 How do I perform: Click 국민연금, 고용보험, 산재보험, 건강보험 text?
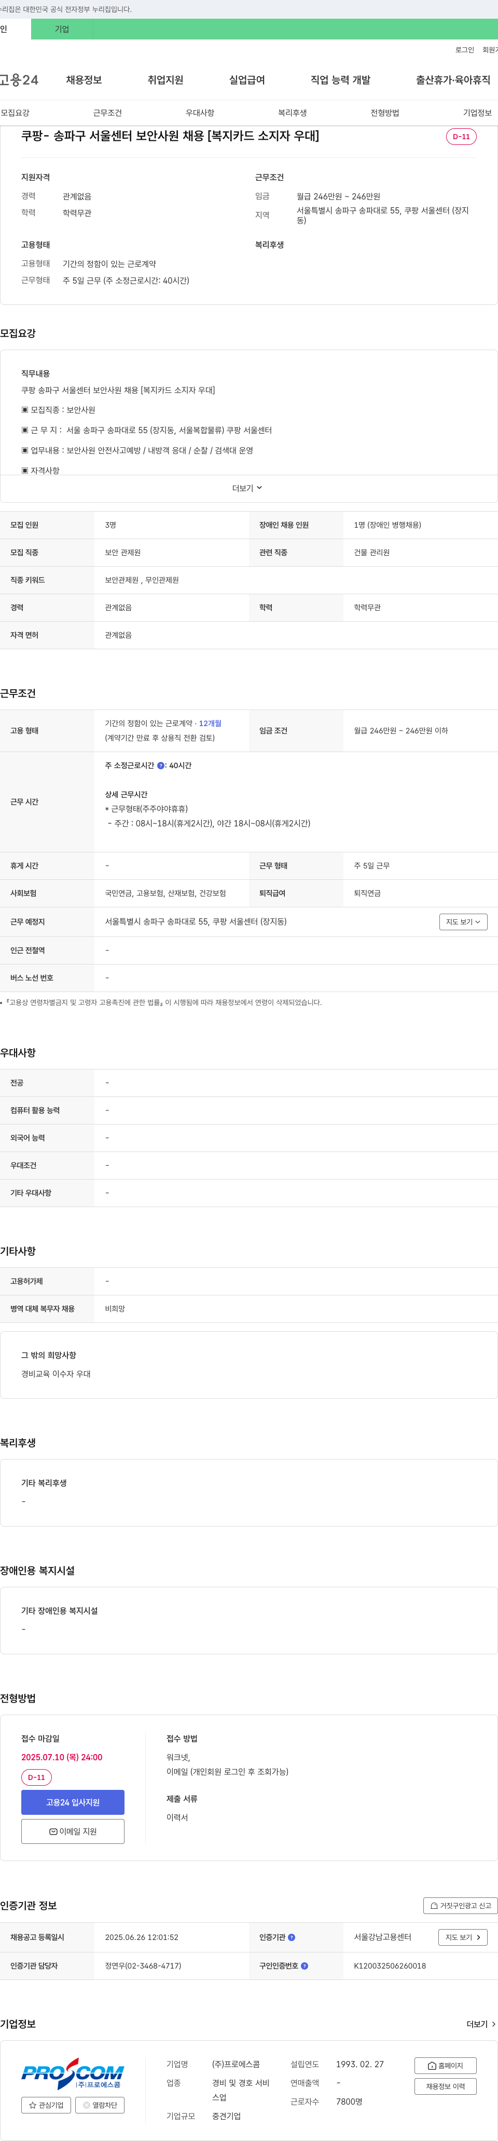pos(165,893)
